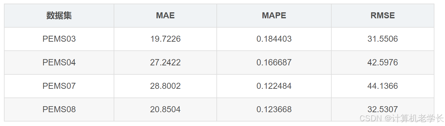Click RMSE value 31.5506

383,39
